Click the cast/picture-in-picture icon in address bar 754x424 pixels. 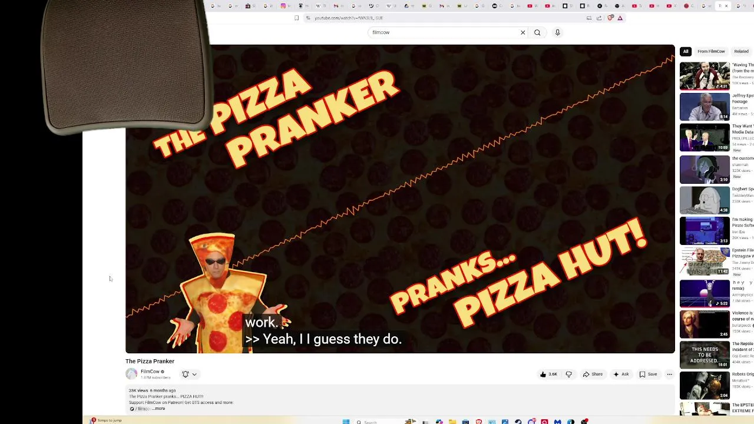589,18
